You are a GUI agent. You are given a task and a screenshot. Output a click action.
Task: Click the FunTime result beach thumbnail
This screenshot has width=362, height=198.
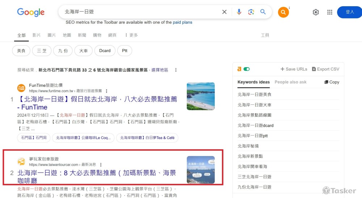201,96
